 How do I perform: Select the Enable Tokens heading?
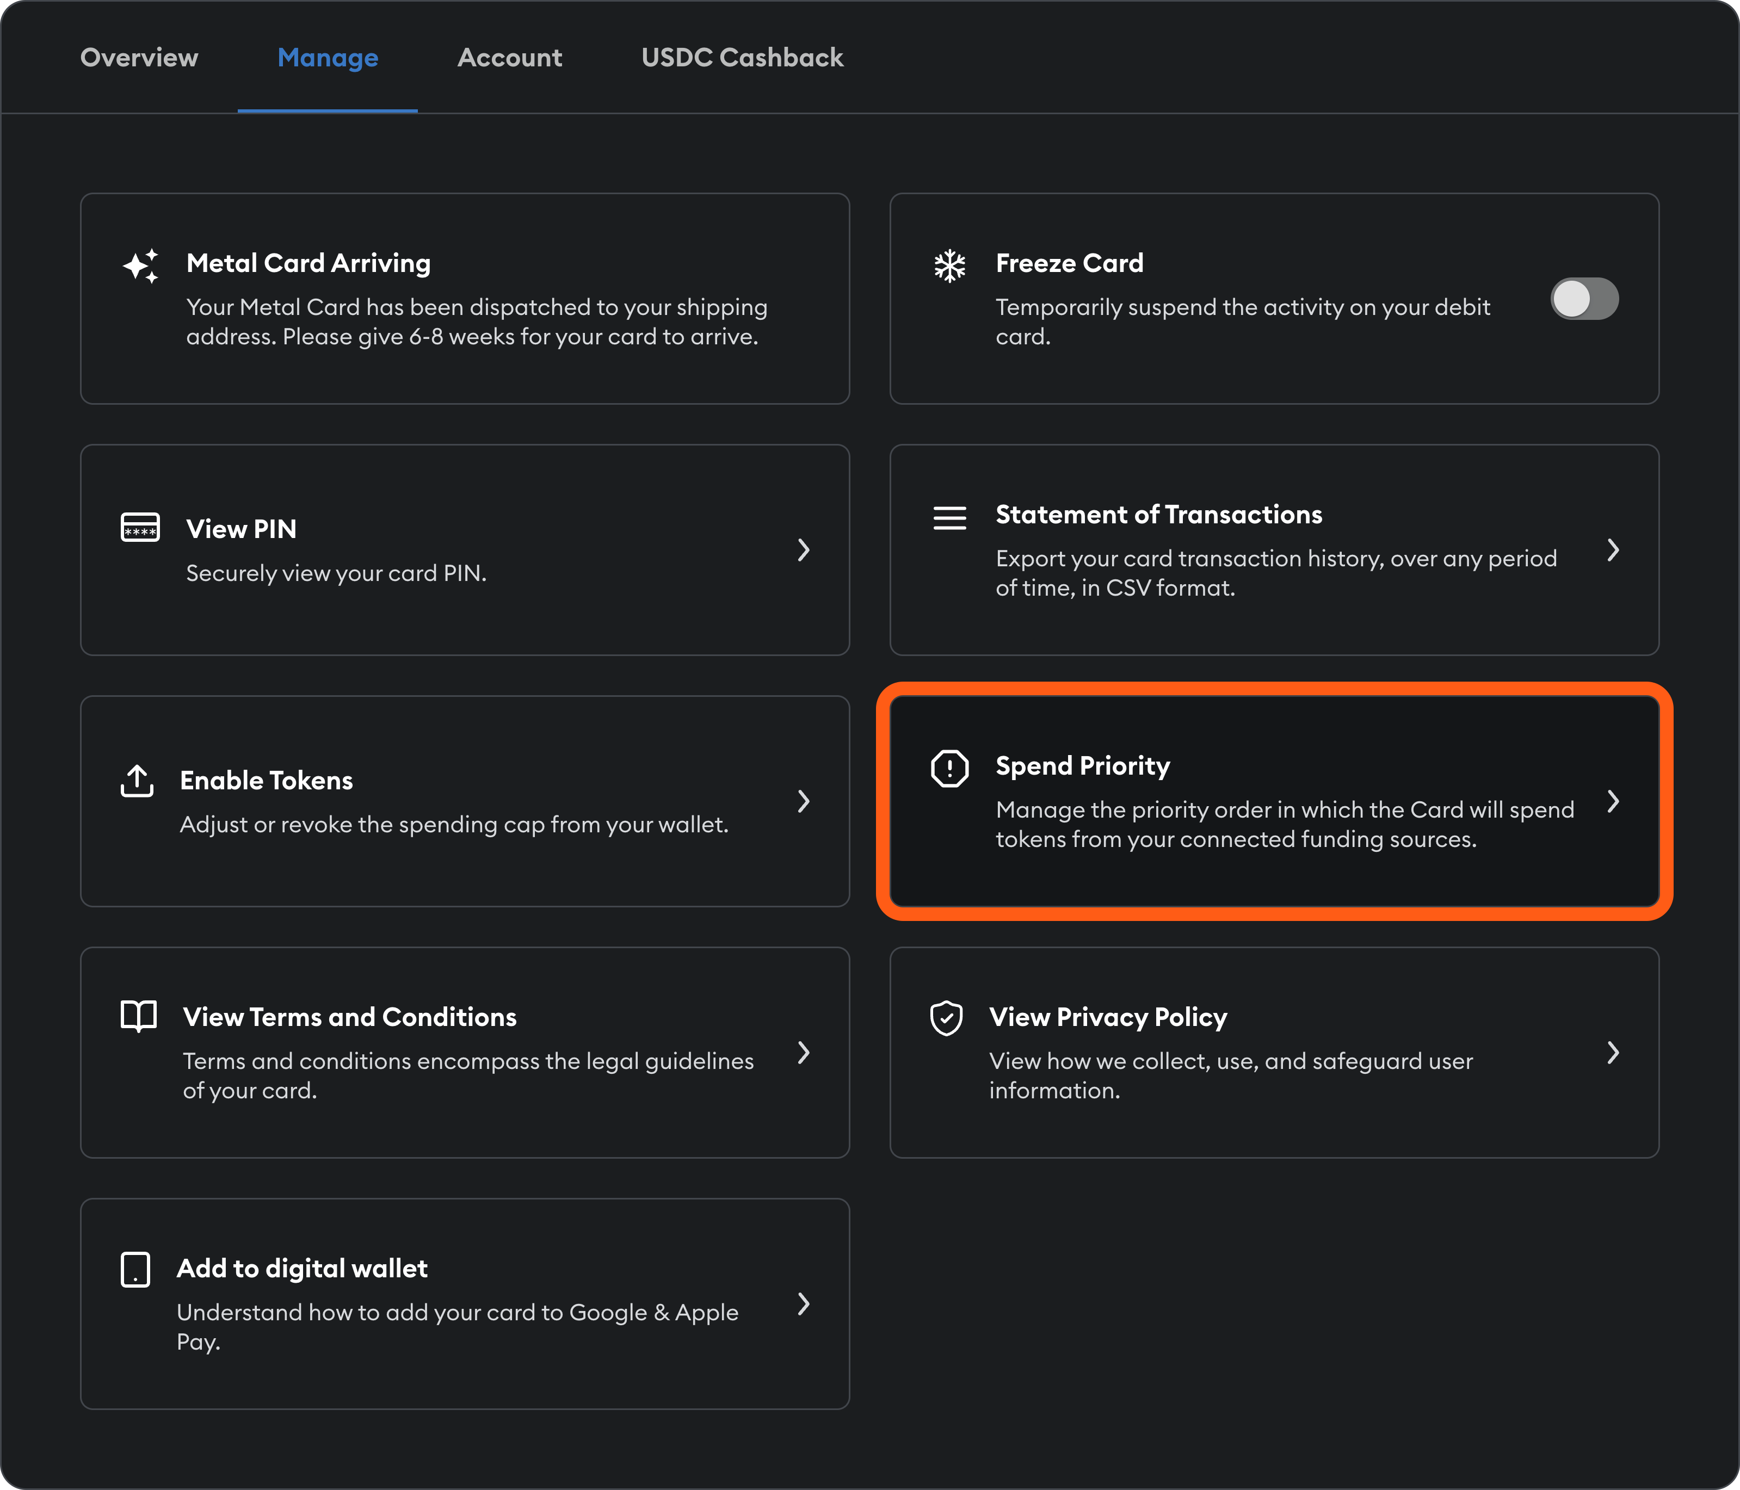266,781
